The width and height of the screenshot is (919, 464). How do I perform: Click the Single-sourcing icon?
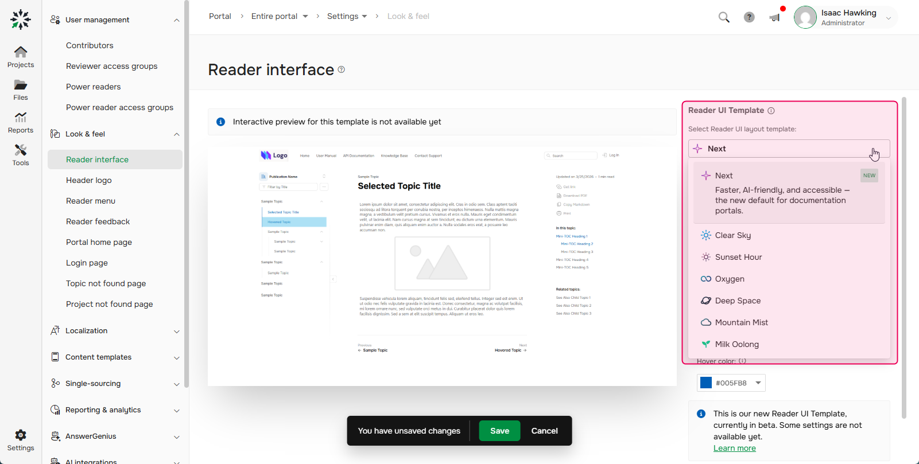(x=55, y=383)
